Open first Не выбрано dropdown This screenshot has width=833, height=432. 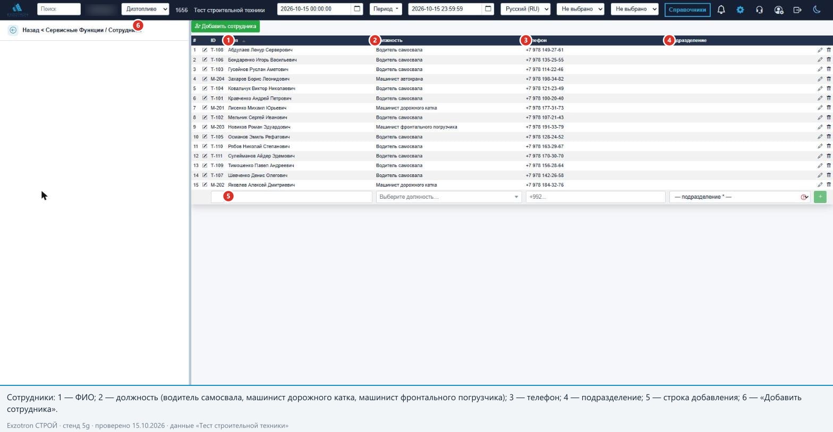pyautogui.click(x=580, y=9)
